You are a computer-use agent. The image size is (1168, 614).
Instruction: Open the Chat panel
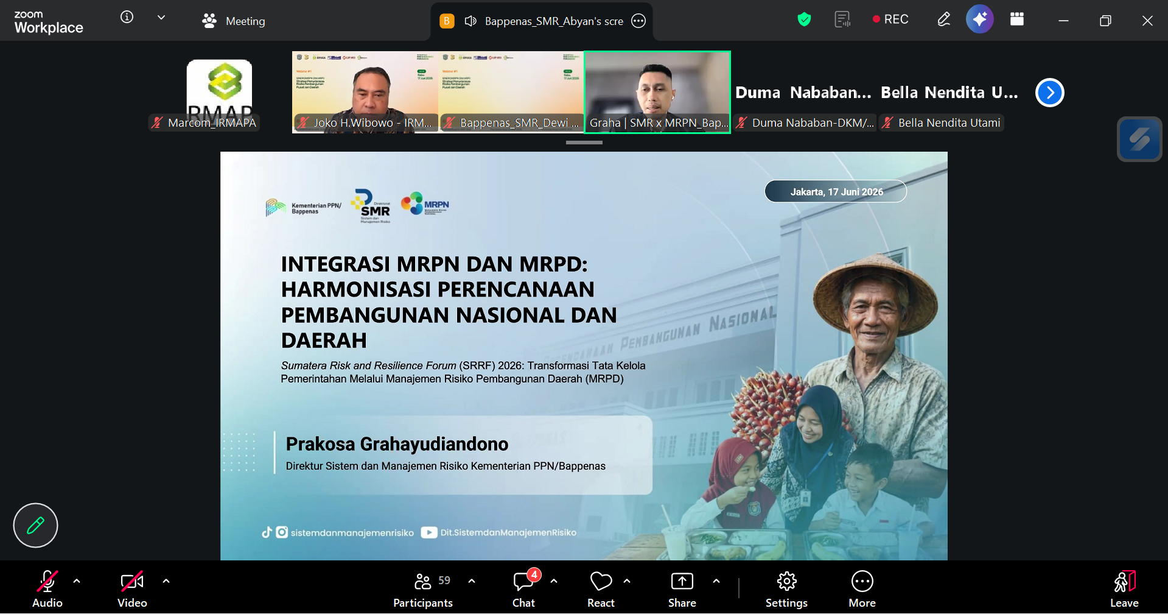(x=523, y=588)
